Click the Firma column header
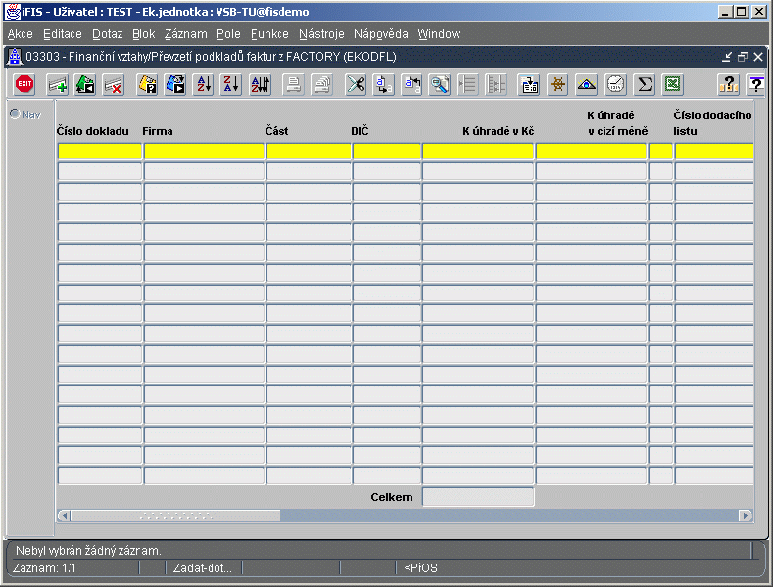This screenshot has width=773, height=587. 158,131
